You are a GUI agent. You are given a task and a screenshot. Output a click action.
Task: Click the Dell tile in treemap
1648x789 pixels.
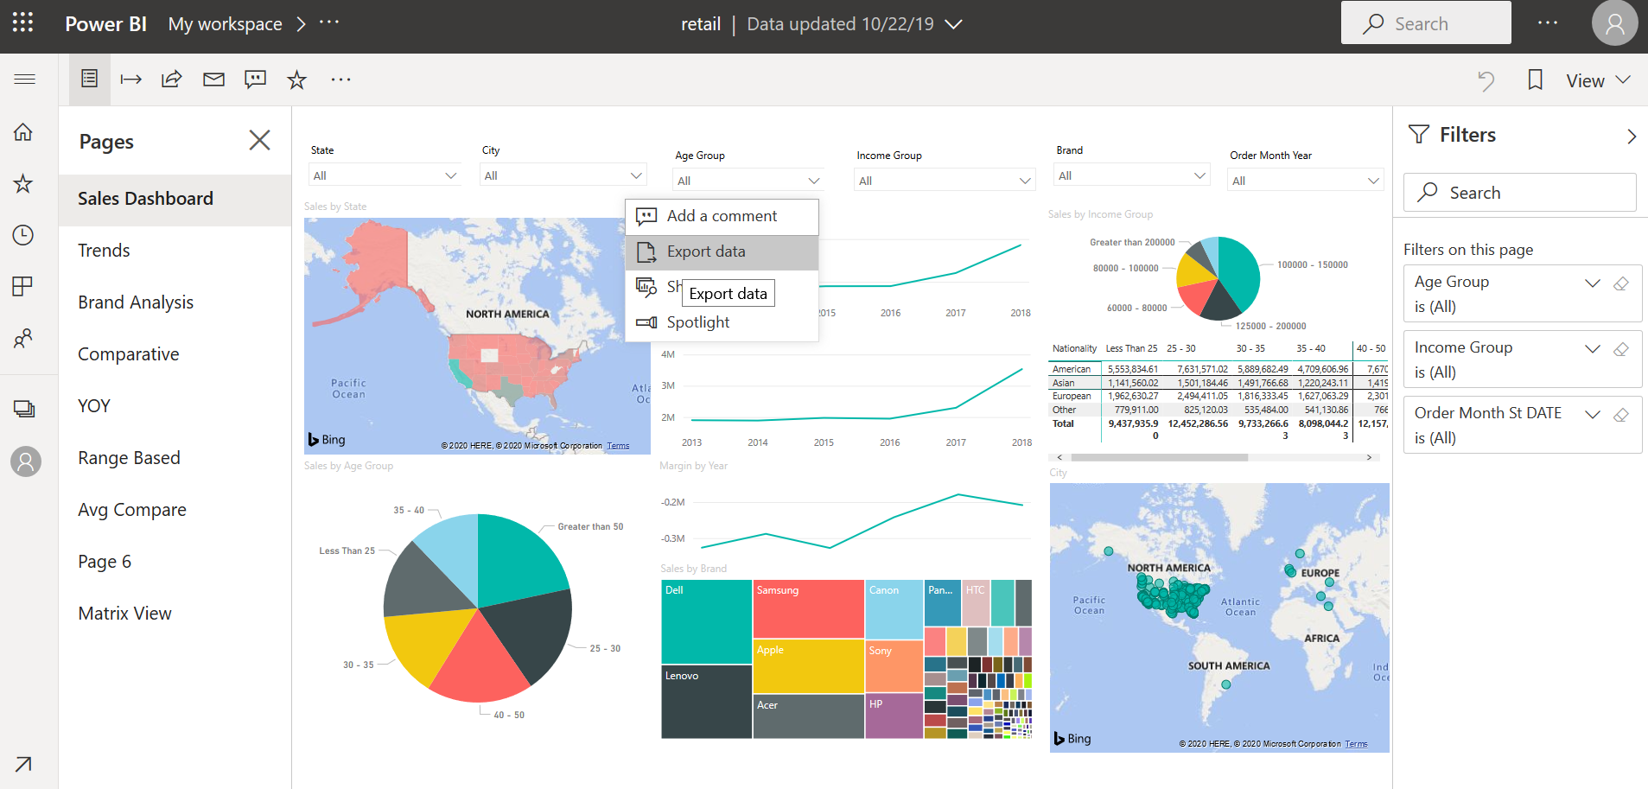[706, 621]
